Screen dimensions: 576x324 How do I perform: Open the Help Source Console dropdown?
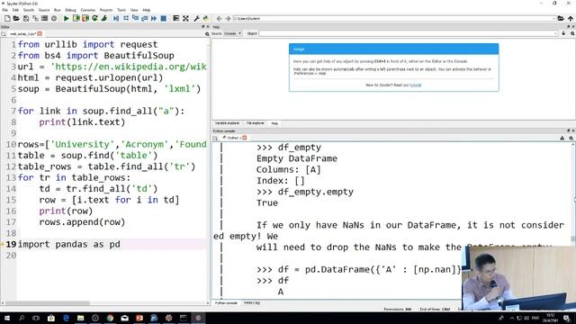[232, 33]
